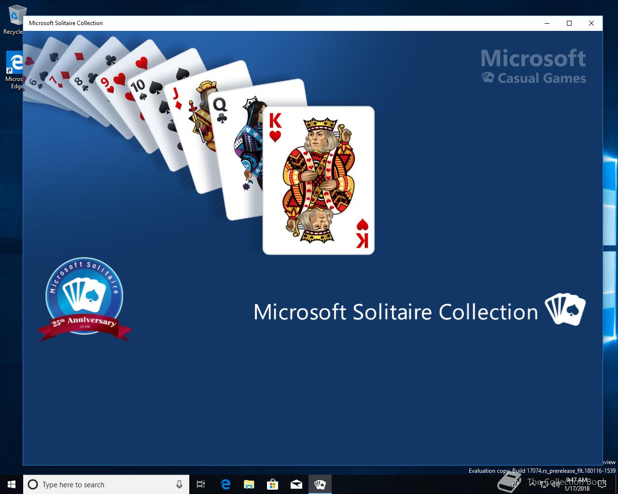Select the Solitaire Collection taskbar icon

tap(320, 484)
